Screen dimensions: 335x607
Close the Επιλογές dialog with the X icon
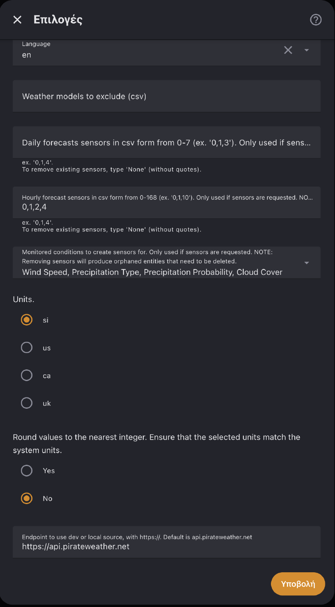tap(17, 20)
